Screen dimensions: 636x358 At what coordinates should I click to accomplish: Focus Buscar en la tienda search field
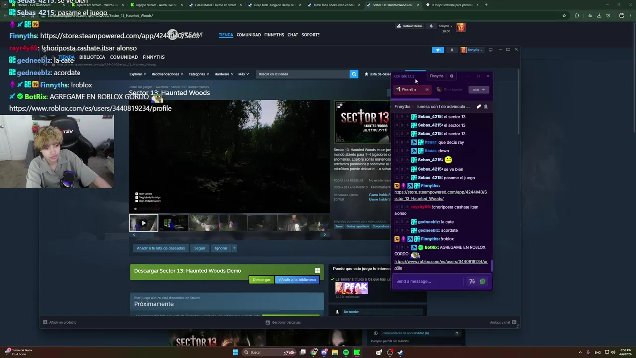[x=303, y=74]
